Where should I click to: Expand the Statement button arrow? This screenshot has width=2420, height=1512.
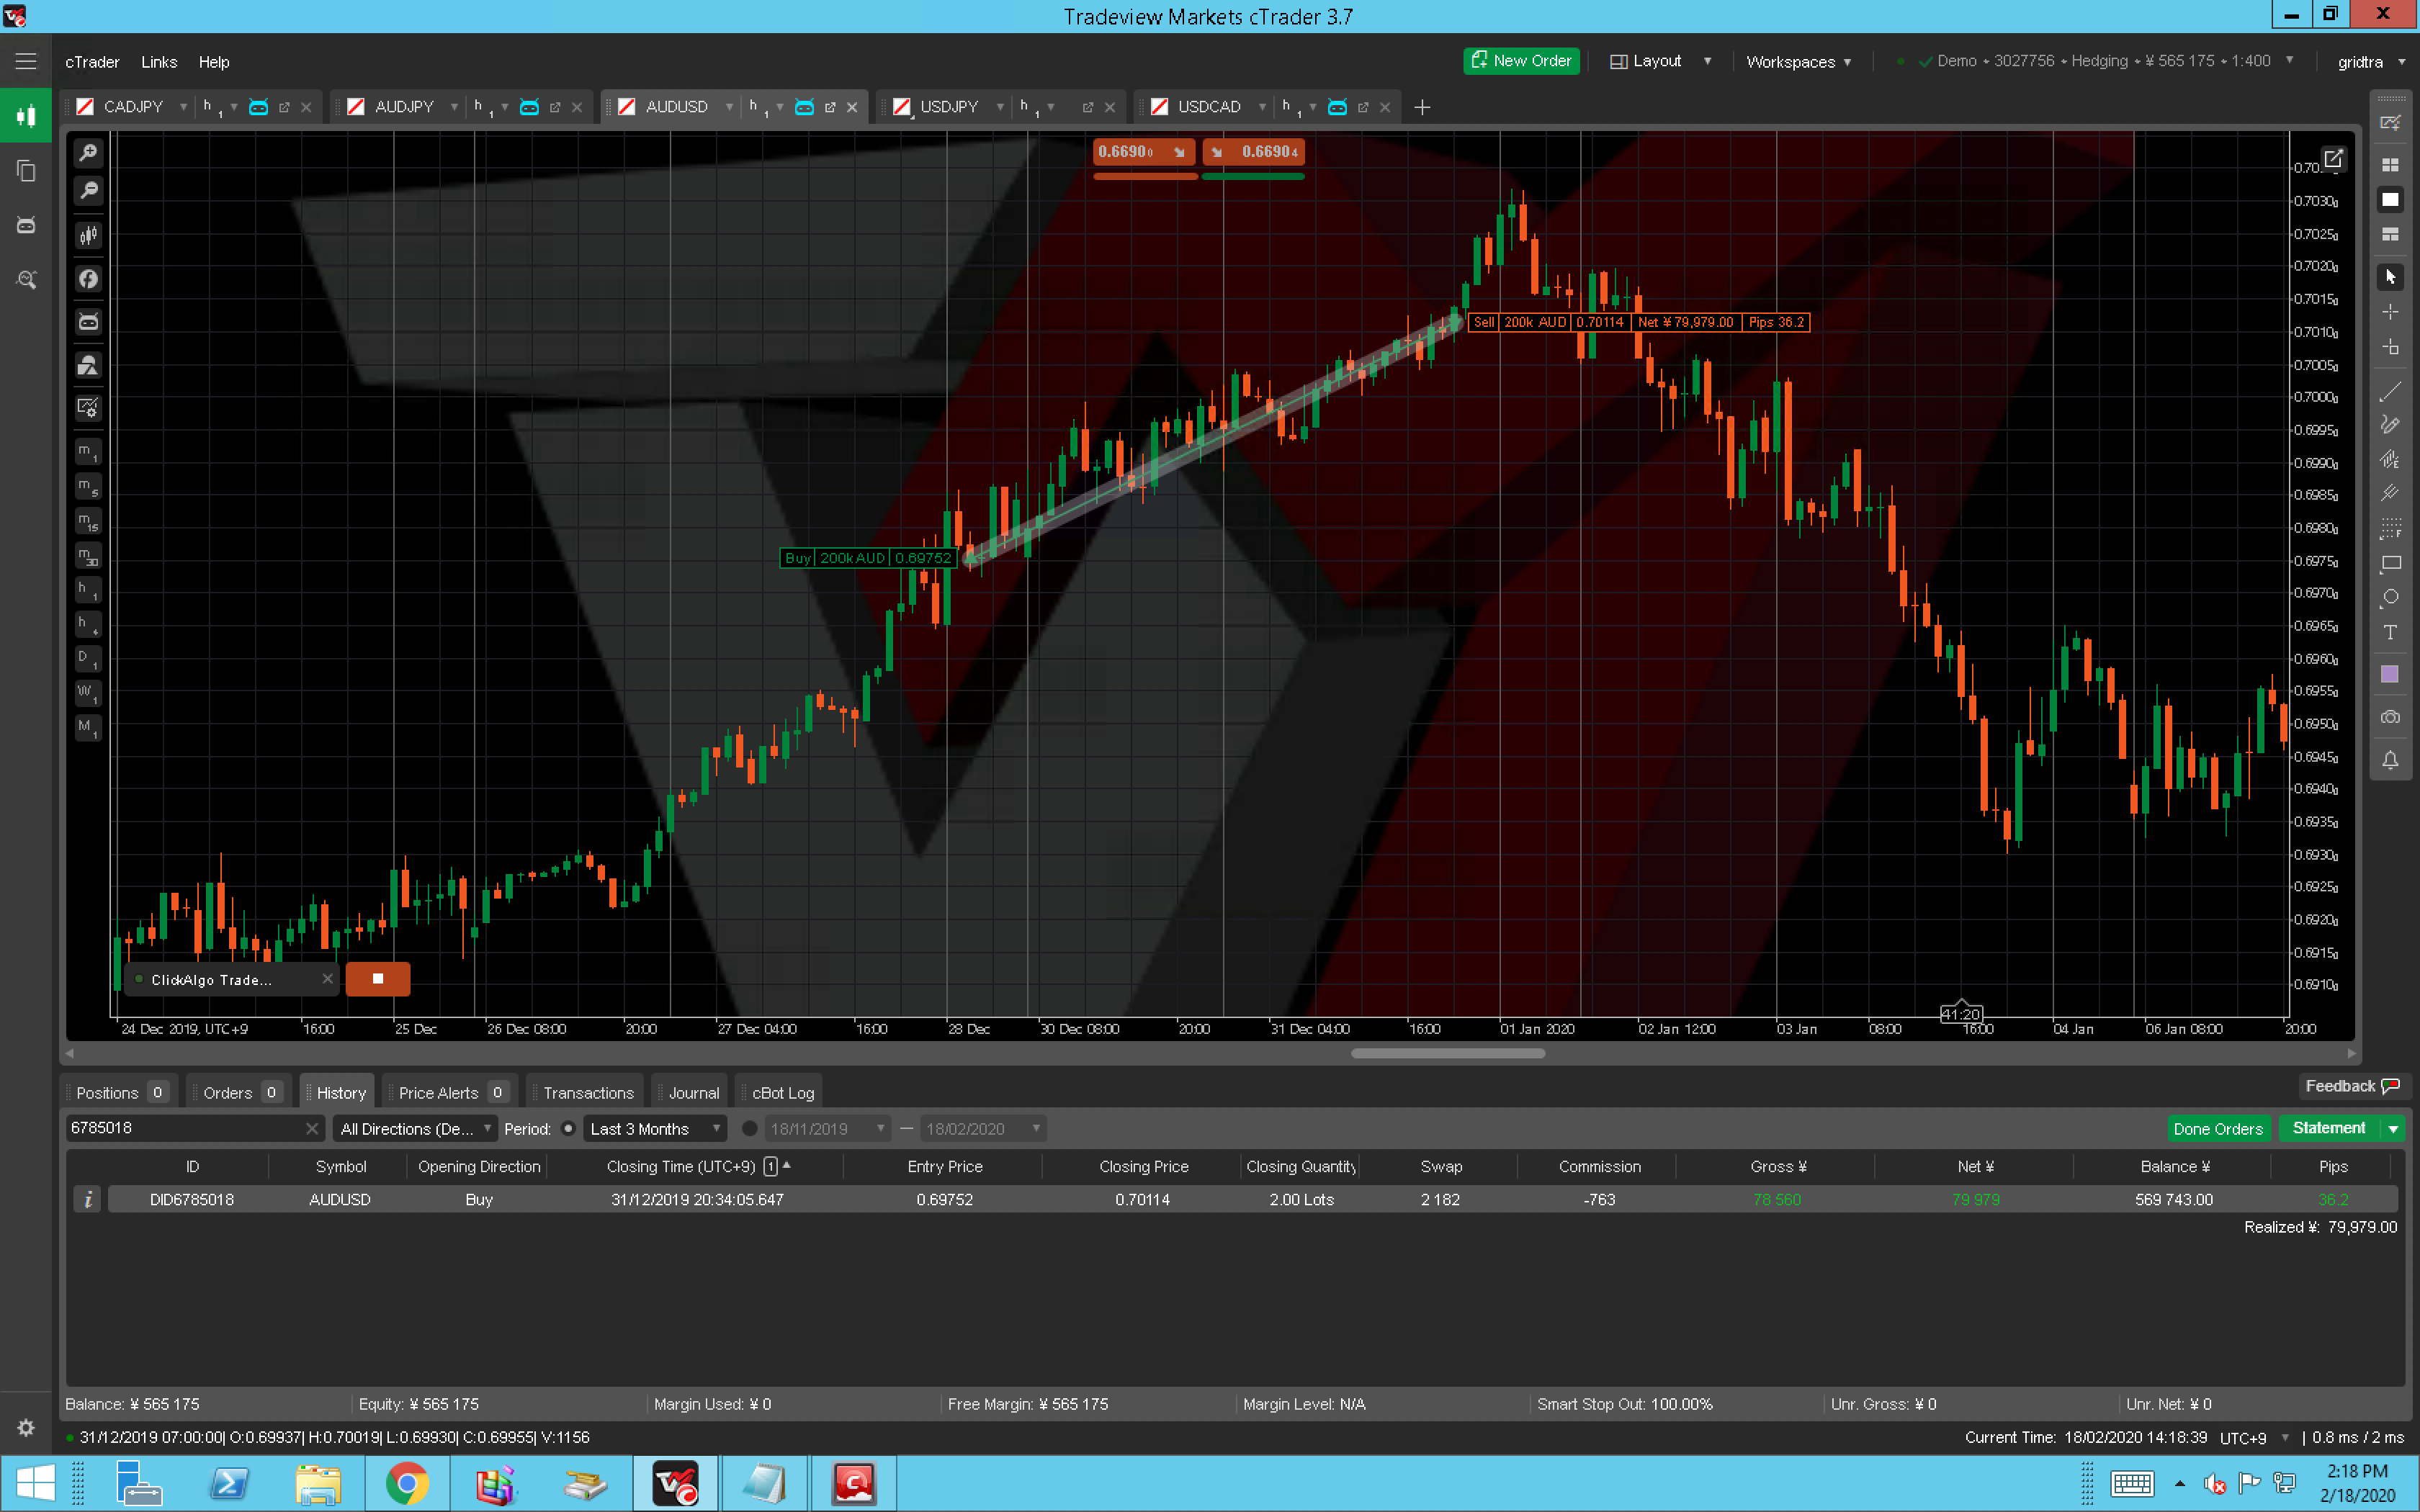pyautogui.click(x=2393, y=1129)
